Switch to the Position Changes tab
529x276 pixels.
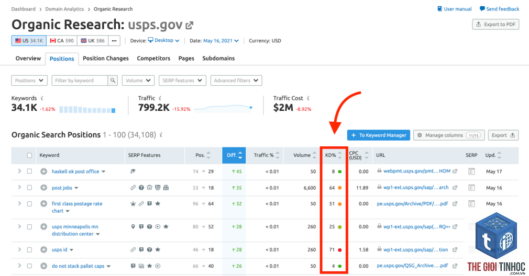click(x=106, y=58)
